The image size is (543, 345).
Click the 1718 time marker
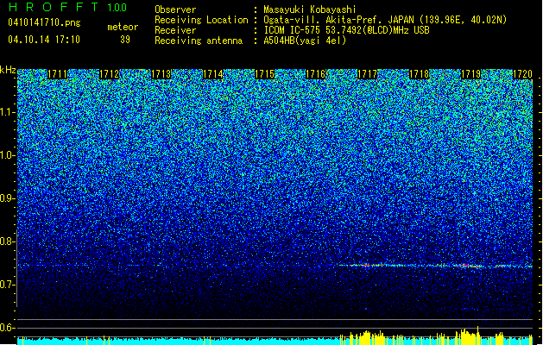419,74
